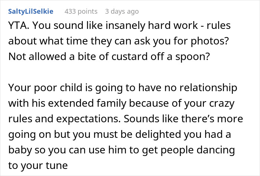Viewport: 260px width, 176px height.
Task: Open SaltyLilSelkie's user profile
Action: coord(30,11)
